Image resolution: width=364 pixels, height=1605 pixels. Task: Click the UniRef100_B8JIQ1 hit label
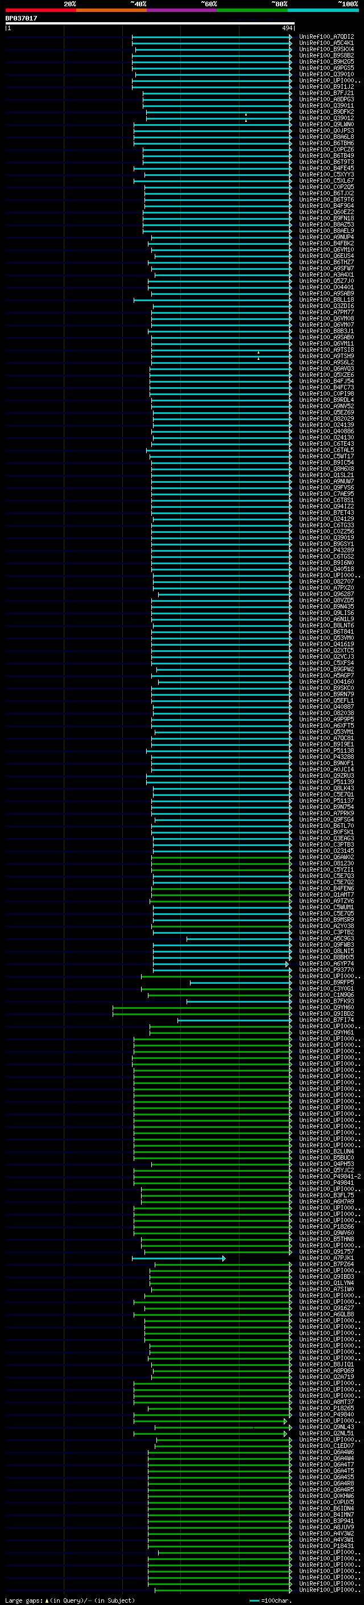[326, 1365]
